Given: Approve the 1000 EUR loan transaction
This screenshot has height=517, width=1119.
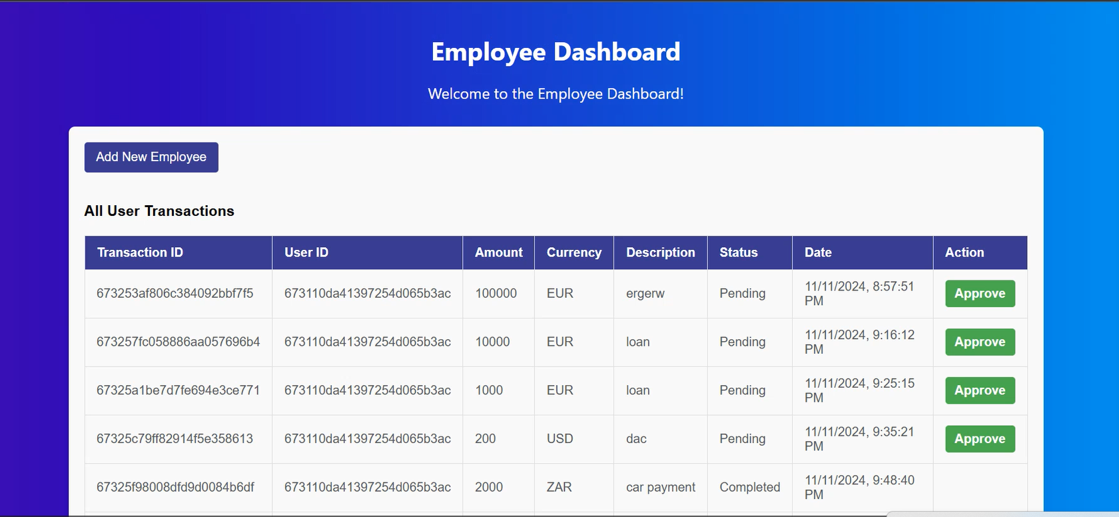Looking at the screenshot, I should tap(980, 390).
